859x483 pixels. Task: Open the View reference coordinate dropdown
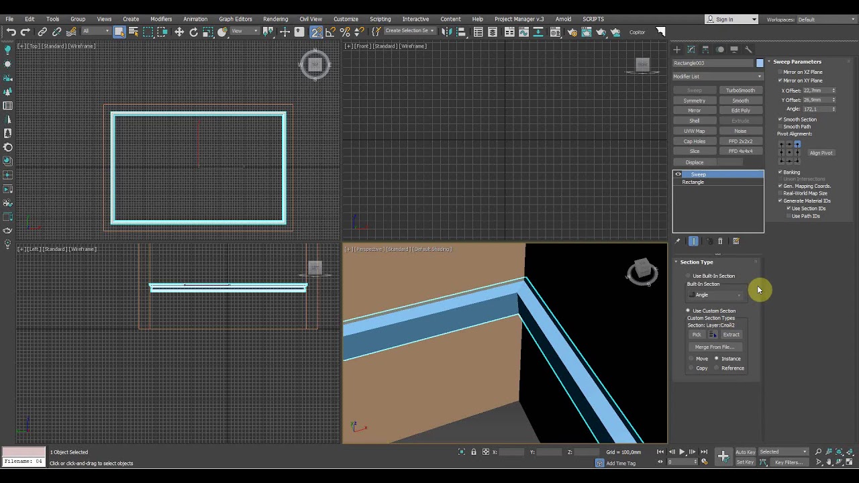244,32
